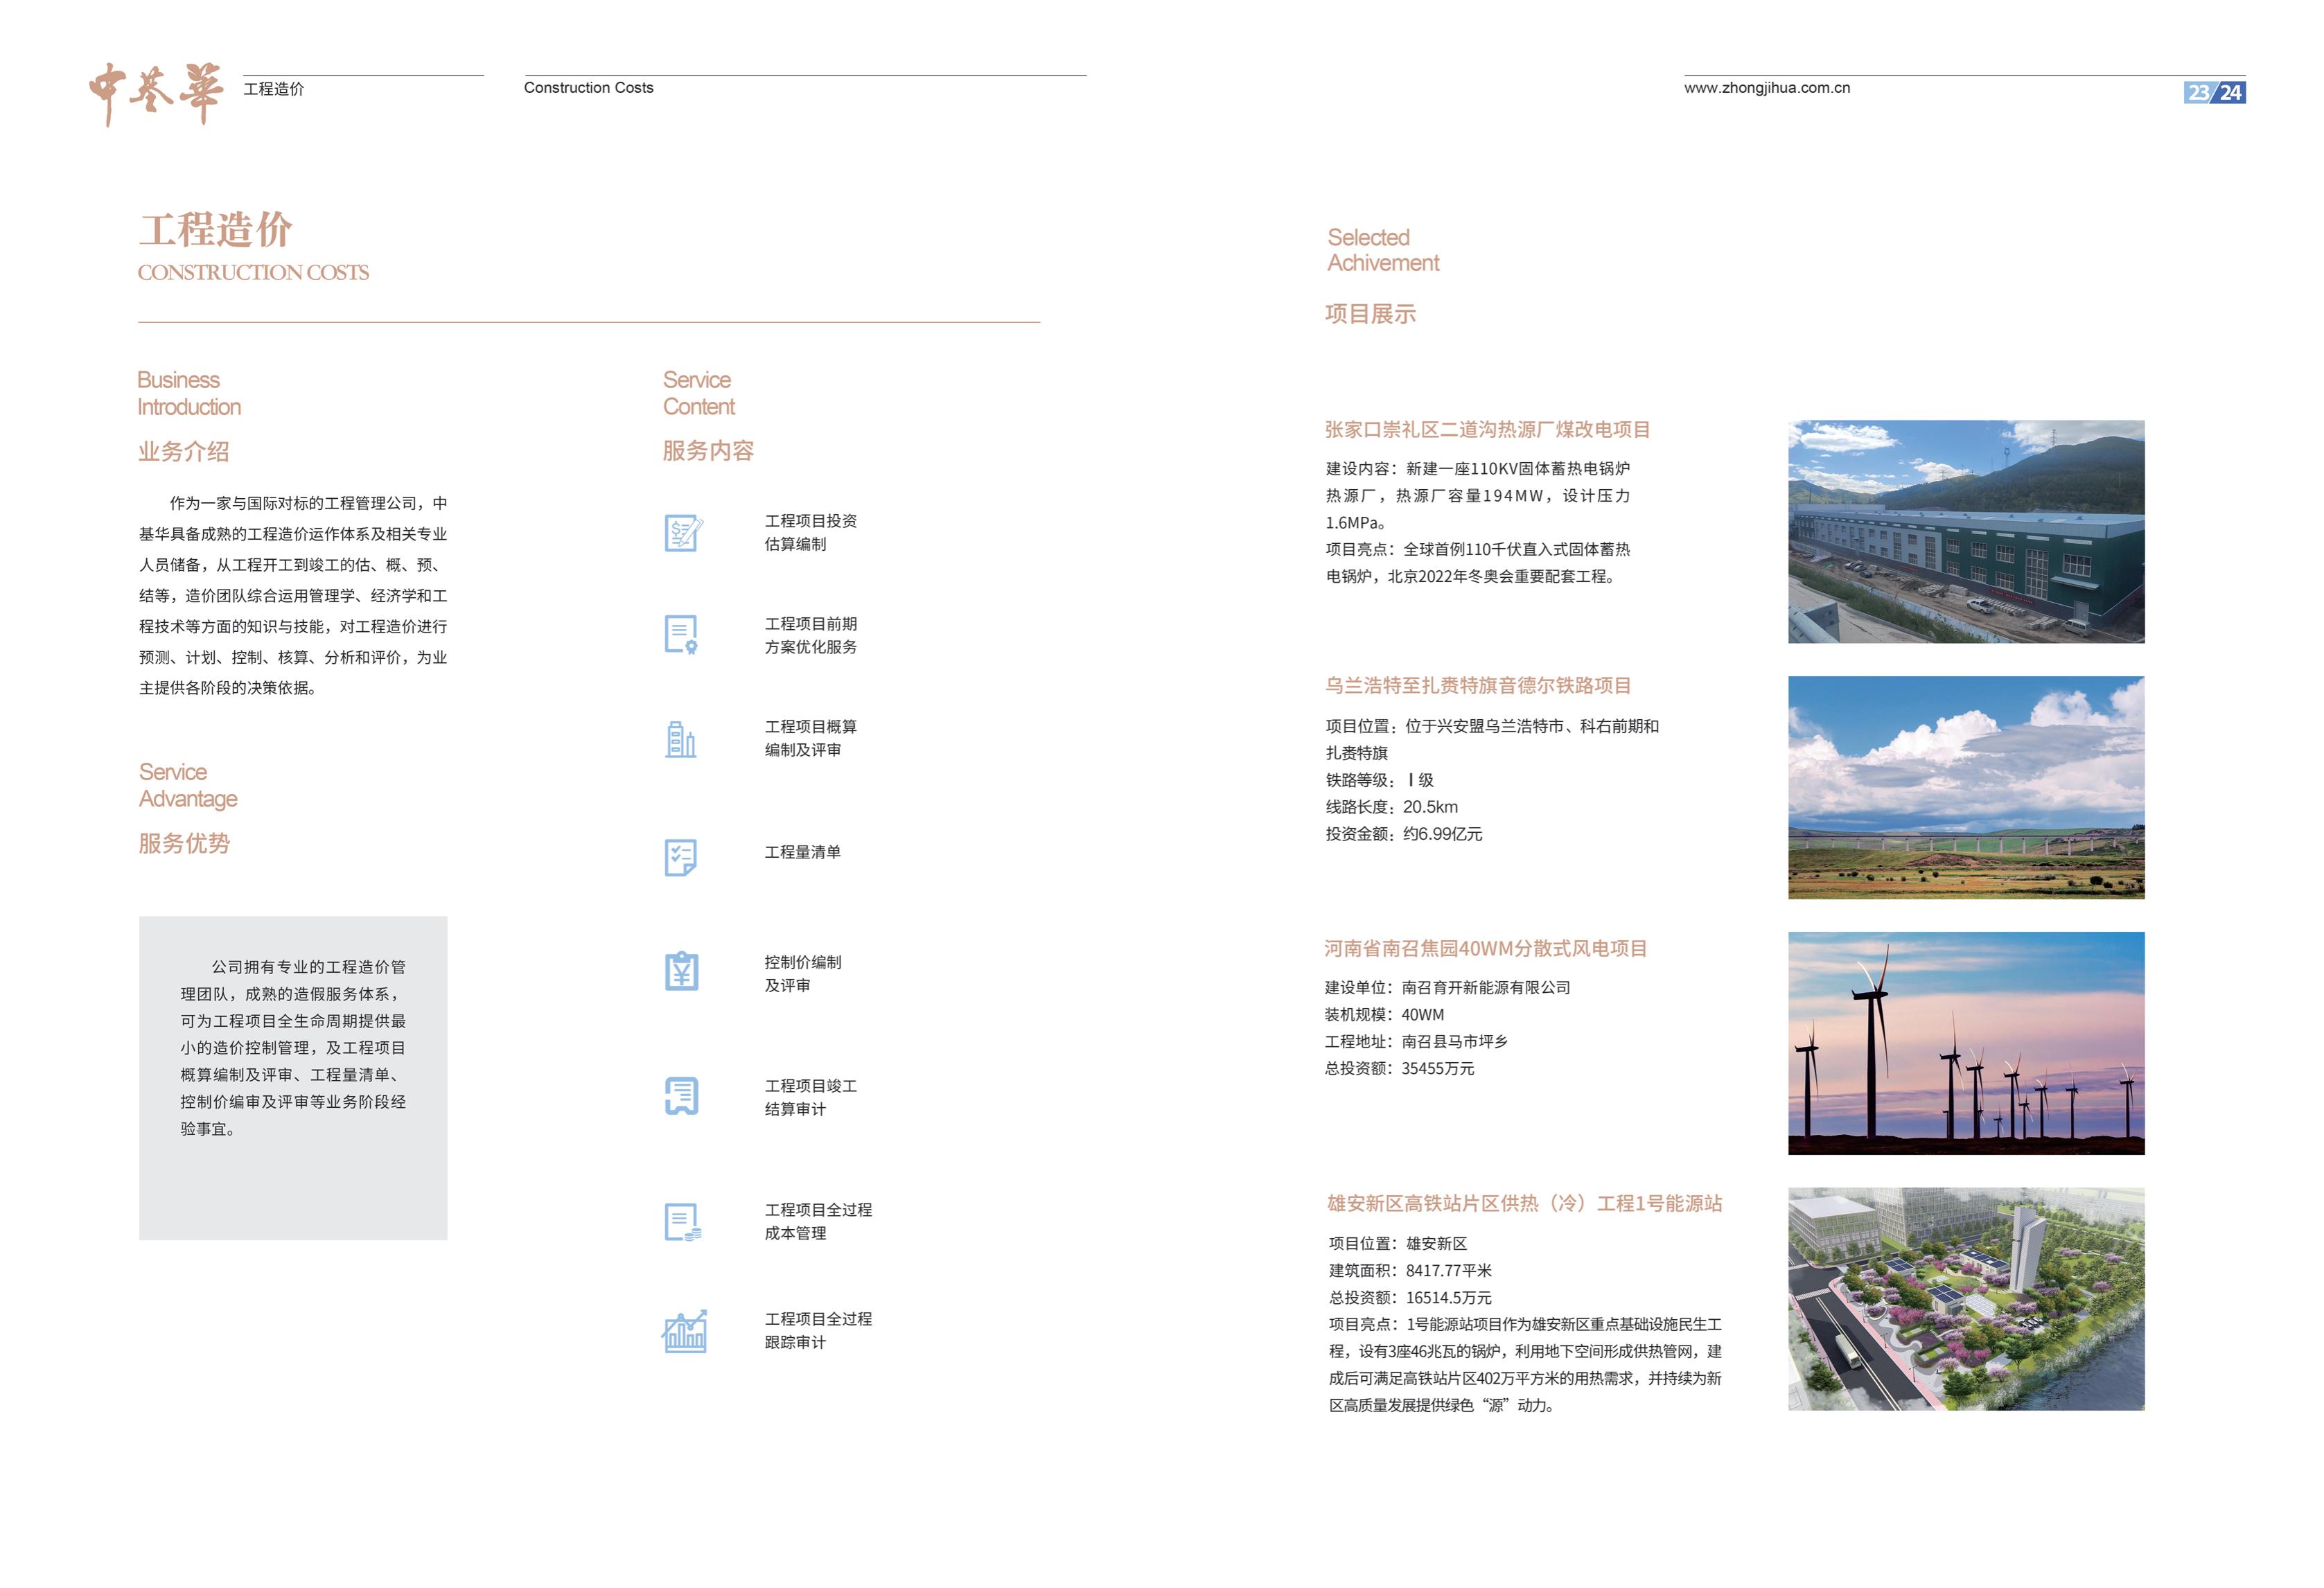2324x1588 pixels.
Task: Click the checklist icon beside 工程量清单
Action: coord(681,857)
